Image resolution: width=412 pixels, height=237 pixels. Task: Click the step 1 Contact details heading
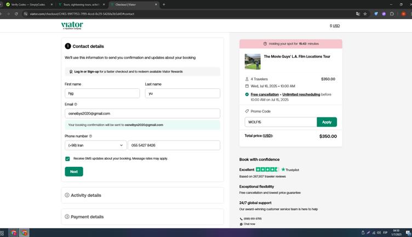tap(88, 46)
